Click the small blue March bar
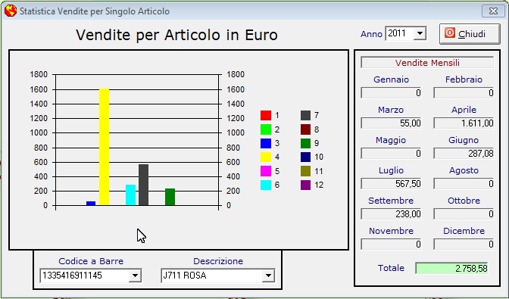509x299 pixels. pyautogui.click(x=91, y=204)
